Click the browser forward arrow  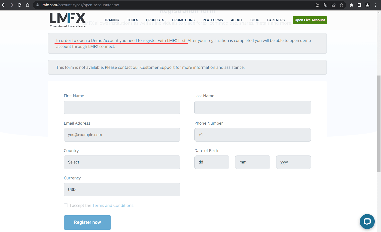[12, 5]
